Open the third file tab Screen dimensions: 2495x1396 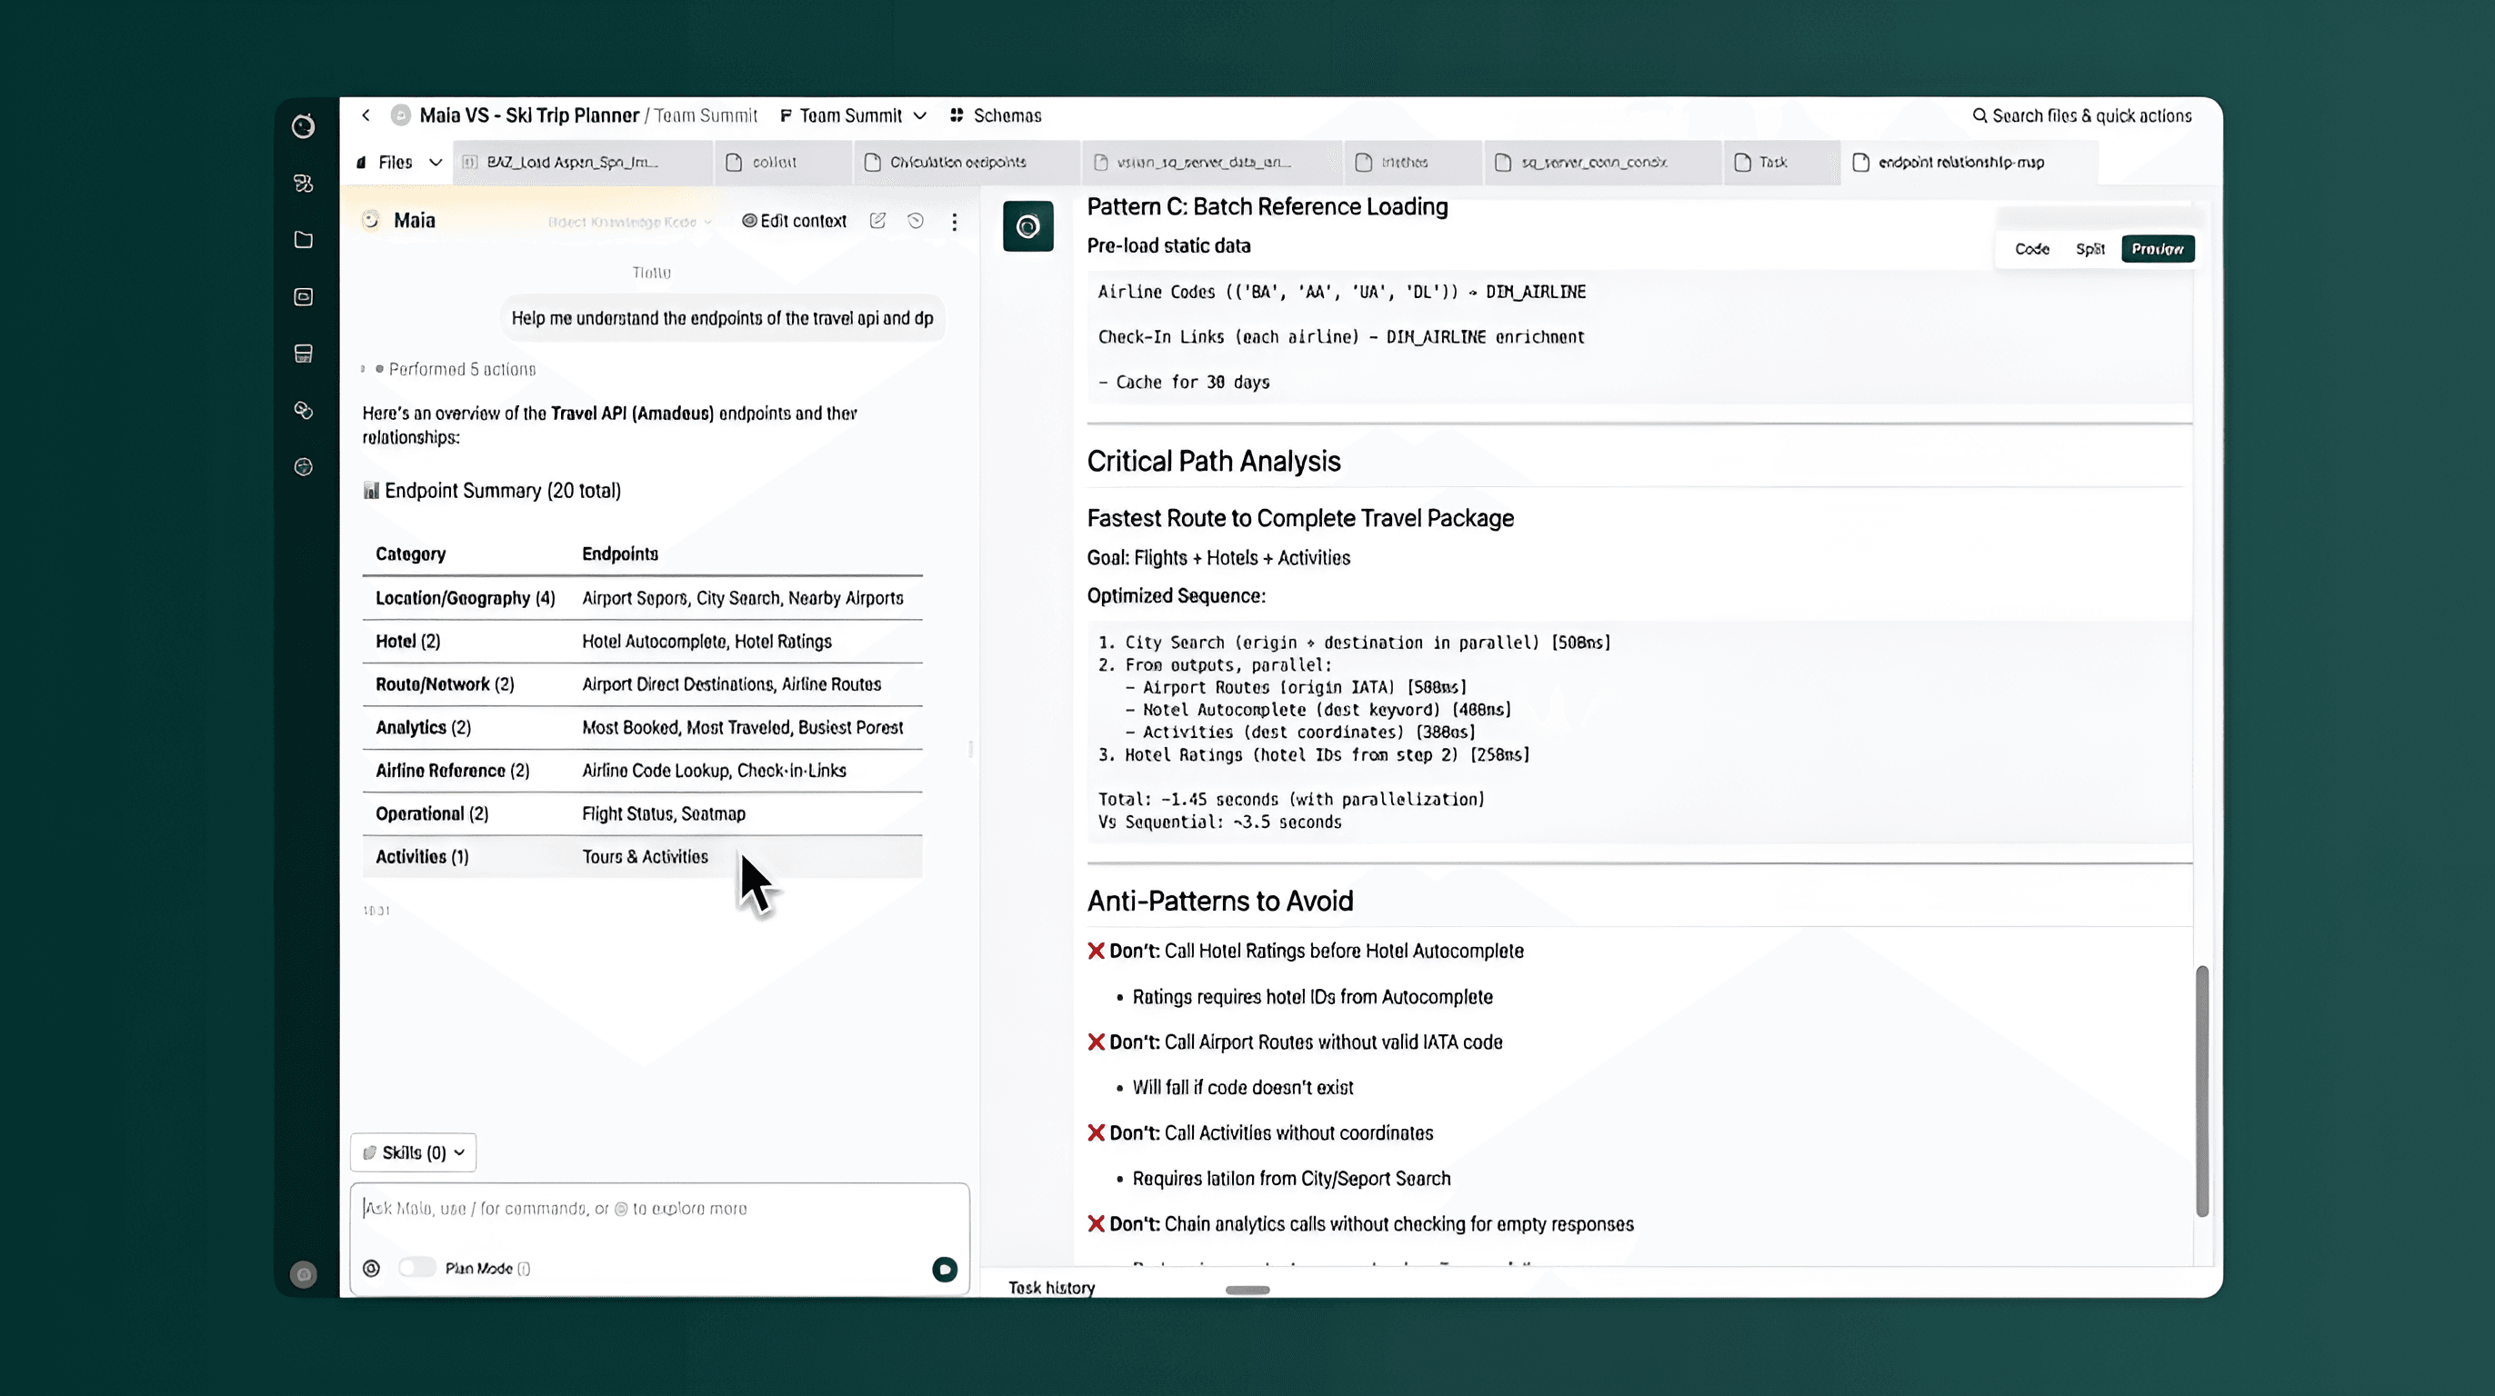966,162
